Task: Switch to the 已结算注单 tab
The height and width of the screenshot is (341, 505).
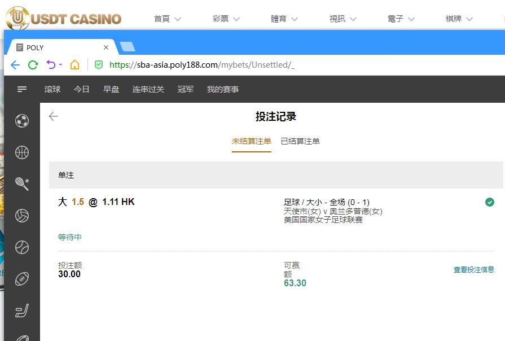Action: (300, 141)
